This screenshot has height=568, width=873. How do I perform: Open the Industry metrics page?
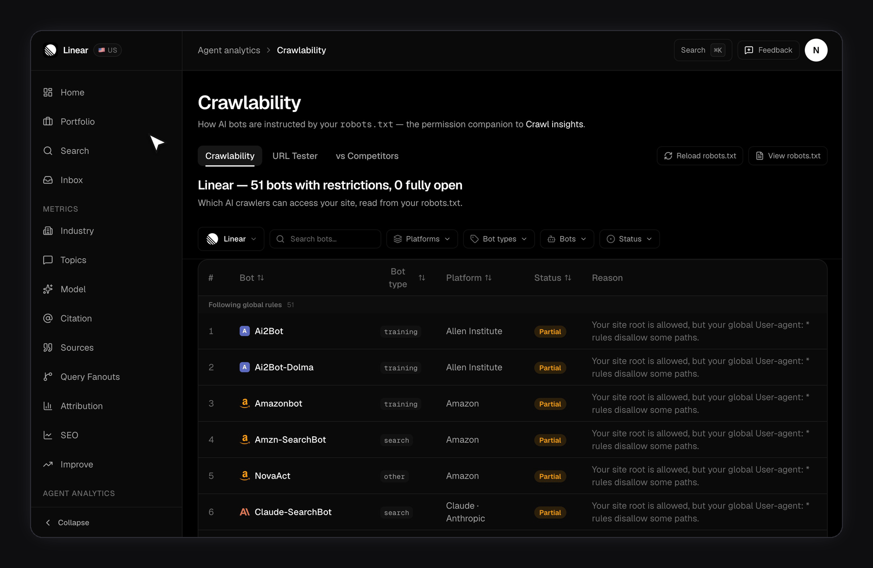(77, 231)
